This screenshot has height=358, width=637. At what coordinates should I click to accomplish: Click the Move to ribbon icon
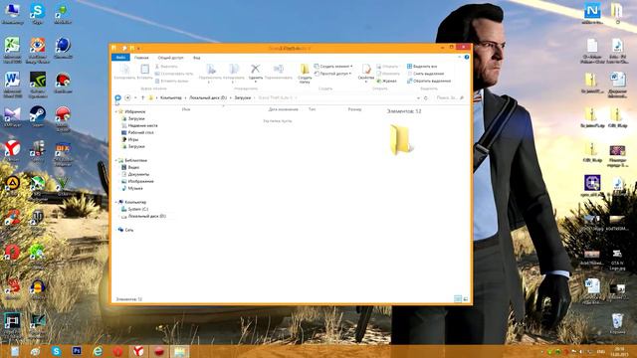pos(210,70)
